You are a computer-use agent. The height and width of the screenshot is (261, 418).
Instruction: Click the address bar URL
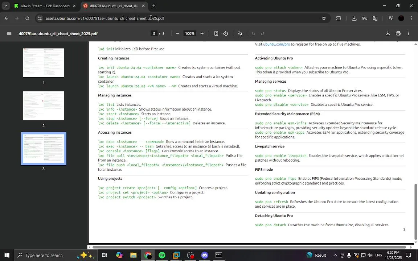click(104, 18)
